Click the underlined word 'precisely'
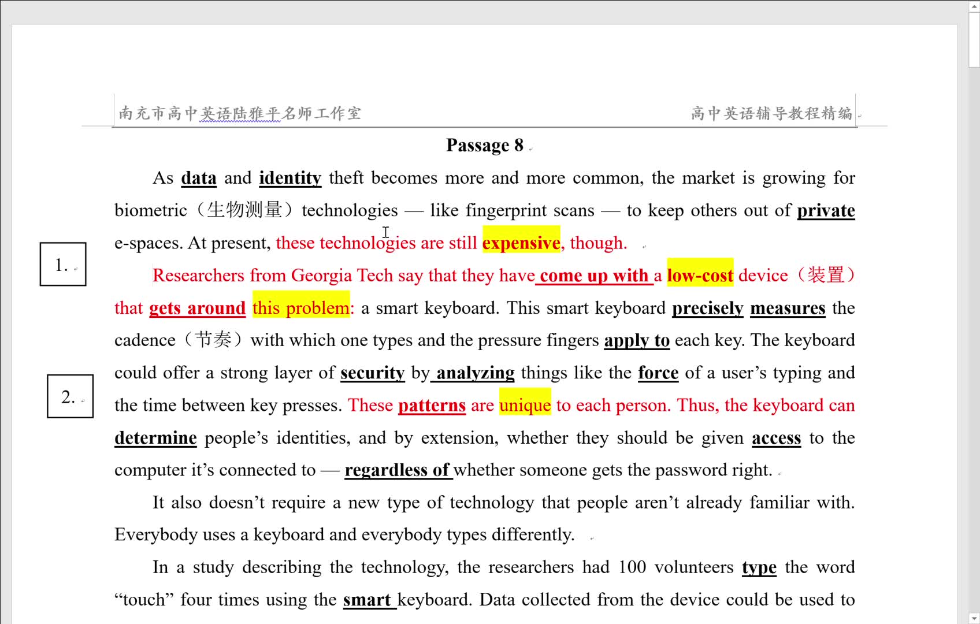Image resolution: width=980 pixels, height=624 pixels. click(x=708, y=308)
